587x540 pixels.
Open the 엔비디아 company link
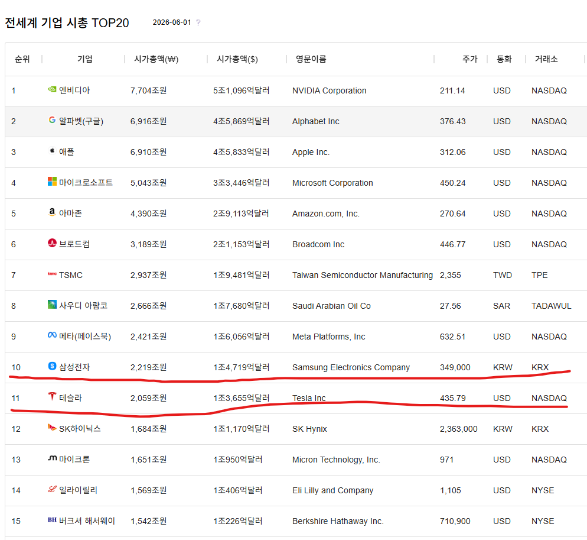[x=74, y=90]
